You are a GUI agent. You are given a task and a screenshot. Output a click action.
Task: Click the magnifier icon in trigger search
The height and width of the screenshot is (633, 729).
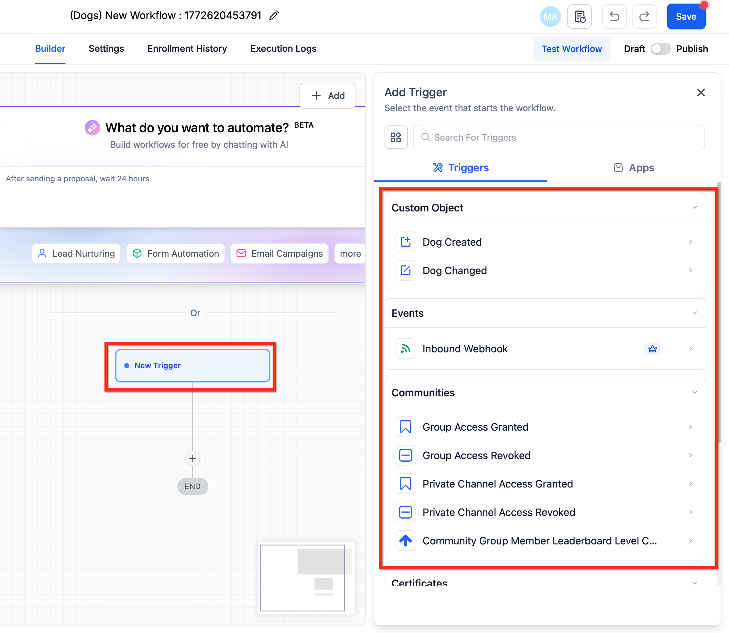click(425, 137)
